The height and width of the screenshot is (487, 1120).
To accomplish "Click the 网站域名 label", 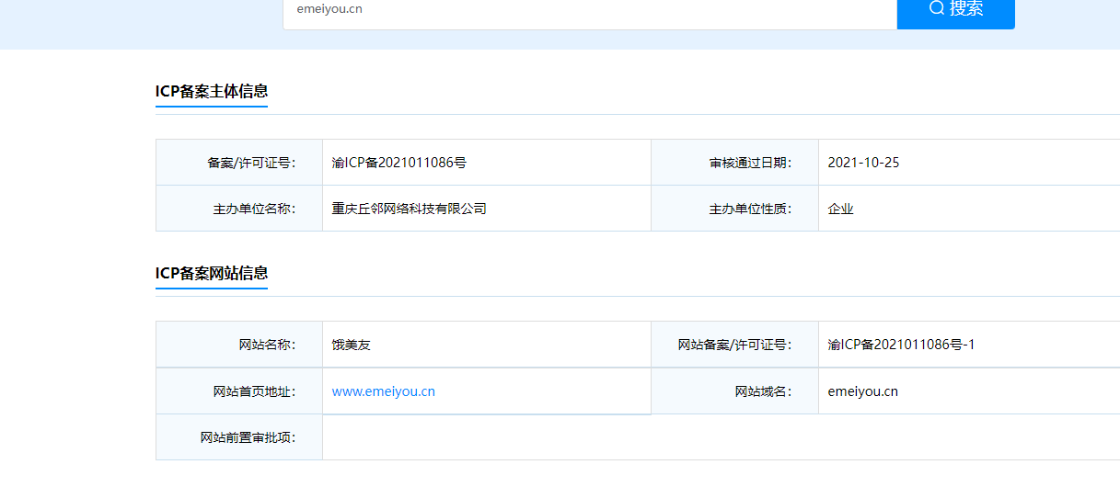I will pyautogui.click(x=763, y=391).
